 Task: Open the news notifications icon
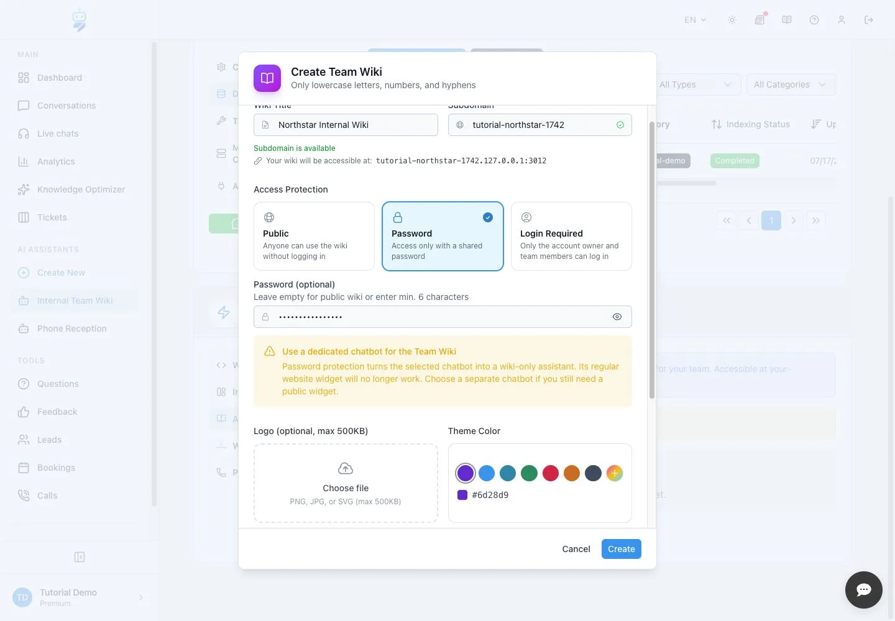pyautogui.click(x=760, y=20)
